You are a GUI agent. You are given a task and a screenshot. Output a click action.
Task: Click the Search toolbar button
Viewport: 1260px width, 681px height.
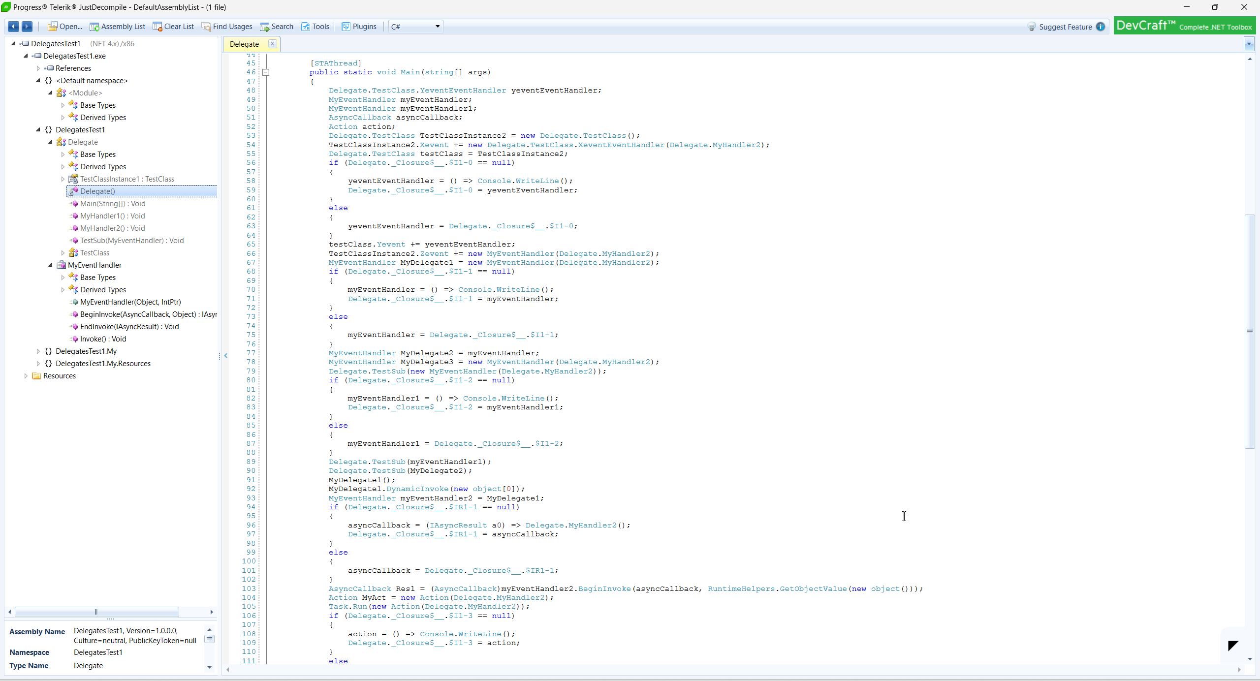(277, 27)
